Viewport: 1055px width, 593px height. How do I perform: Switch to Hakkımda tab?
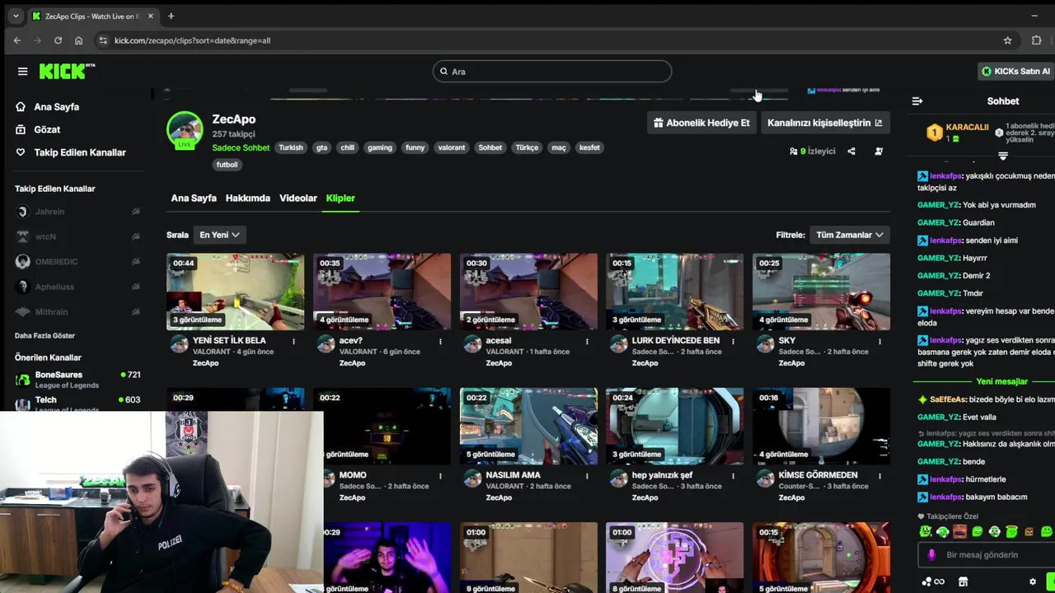pyautogui.click(x=248, y=198)
